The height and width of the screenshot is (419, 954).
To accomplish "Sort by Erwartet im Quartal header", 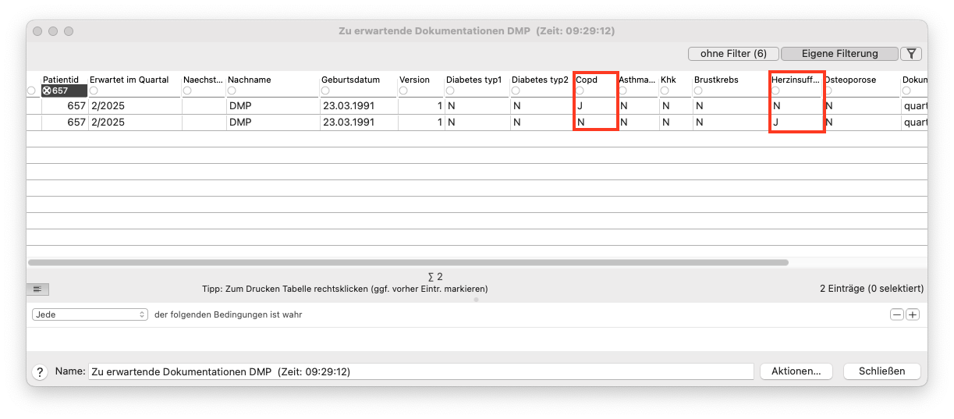I will pos(129,80).
